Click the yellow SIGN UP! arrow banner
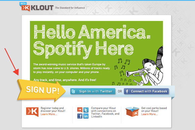The width and height of the screenshot is (195, 130). [x=41, y=90]
